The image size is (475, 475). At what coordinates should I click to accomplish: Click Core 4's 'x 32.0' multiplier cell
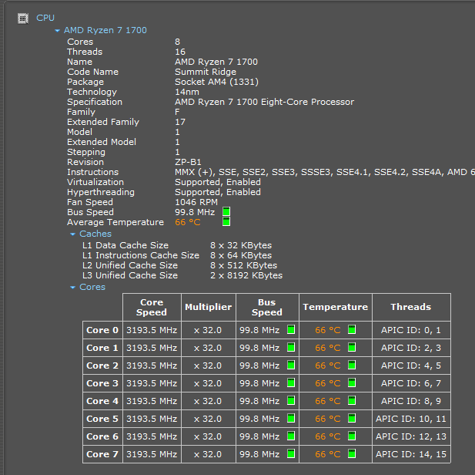click(x=209, y=401)
